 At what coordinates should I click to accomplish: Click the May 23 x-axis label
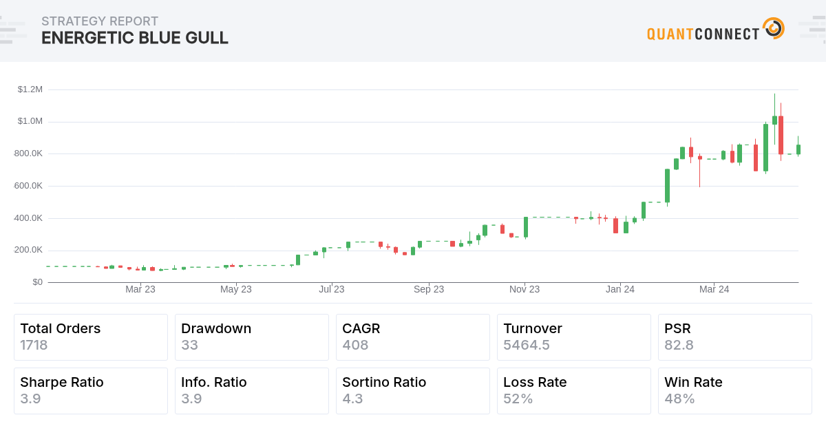[236, 289]
